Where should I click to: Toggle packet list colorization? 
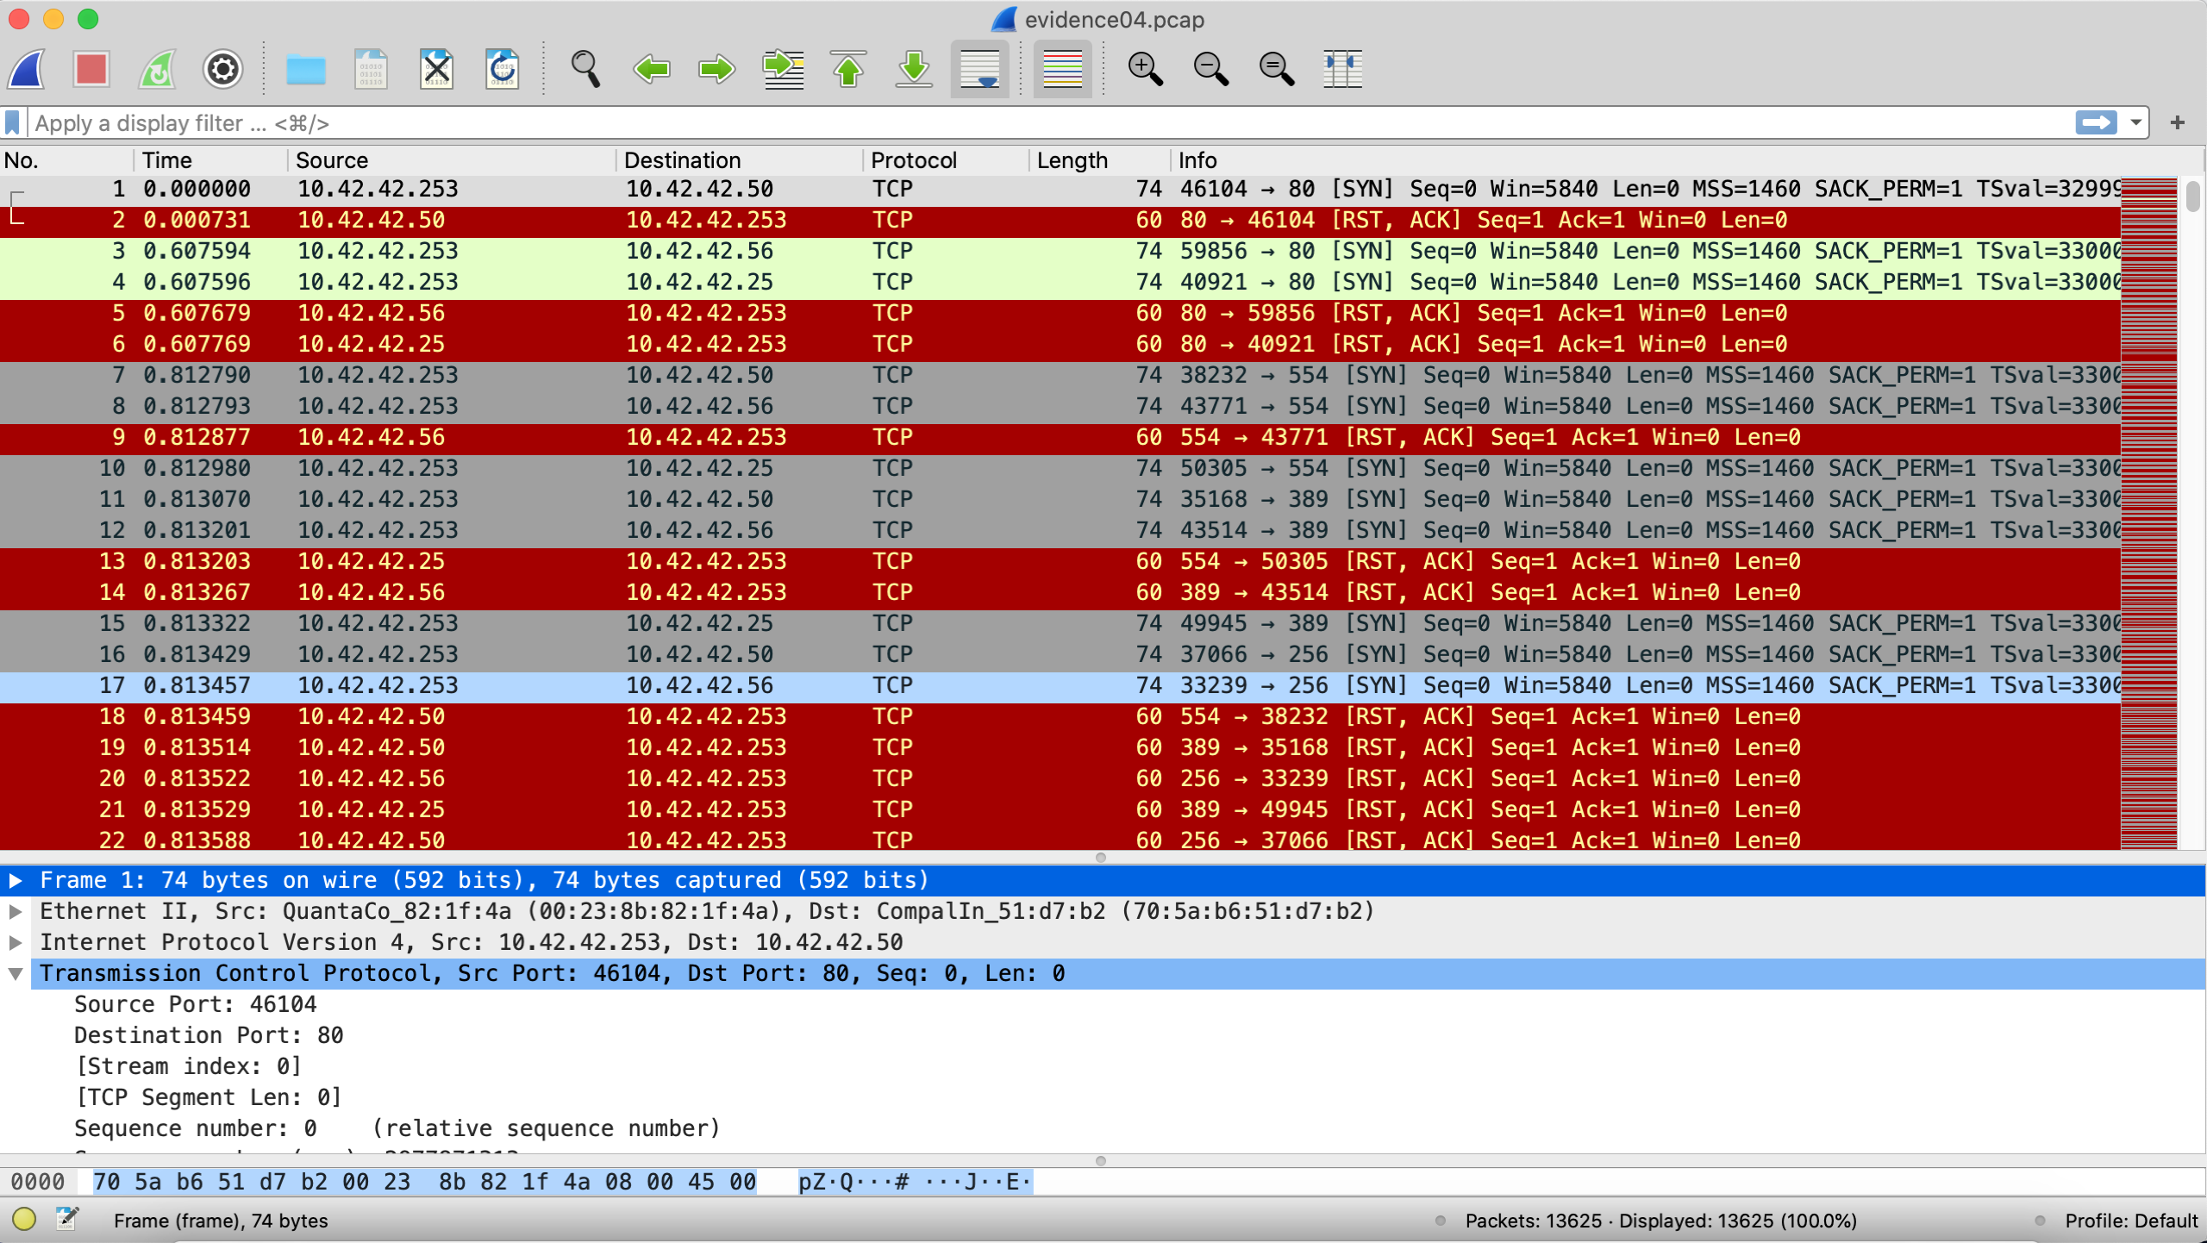1062,69
